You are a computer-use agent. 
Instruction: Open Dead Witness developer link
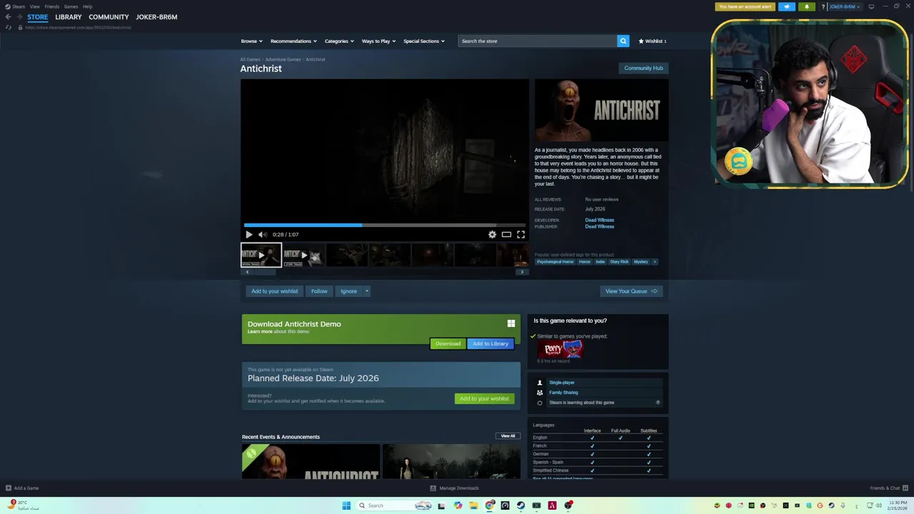(600, 220)
